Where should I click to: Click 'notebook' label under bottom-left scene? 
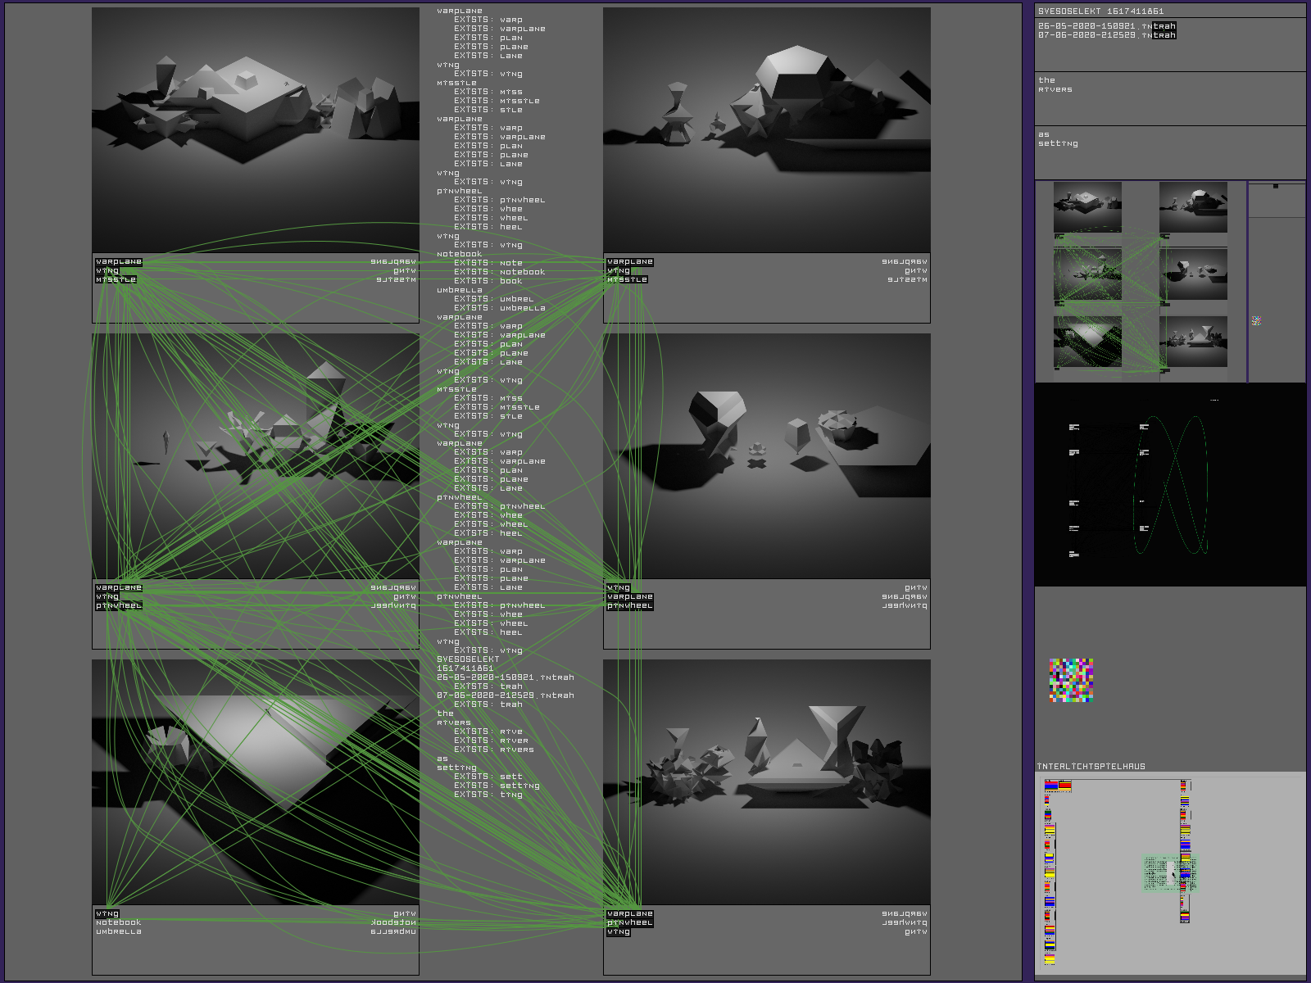point(119,923)
